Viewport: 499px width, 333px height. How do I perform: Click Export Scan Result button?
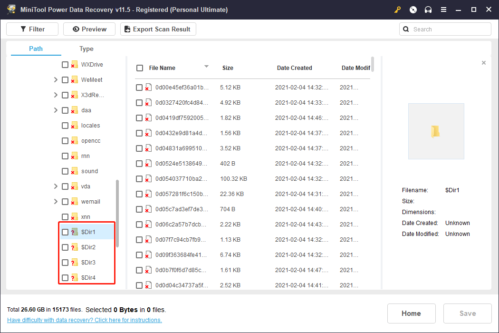158,29
